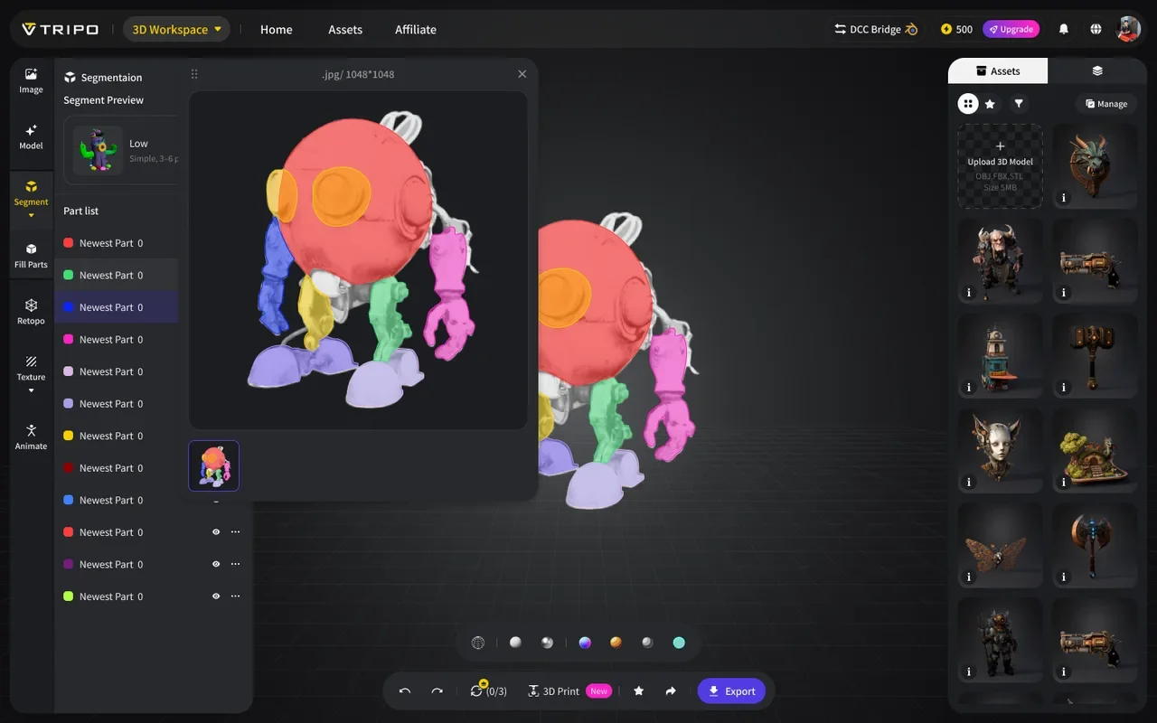The image size is (1157, 723).
Task: Open the Texture tool
Action: [x=31, y=368]
